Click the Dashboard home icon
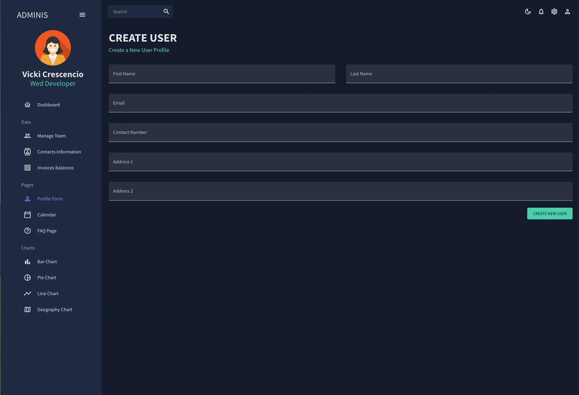The width and height of the screenshot is (579, 395). click(x=28, y=105)
